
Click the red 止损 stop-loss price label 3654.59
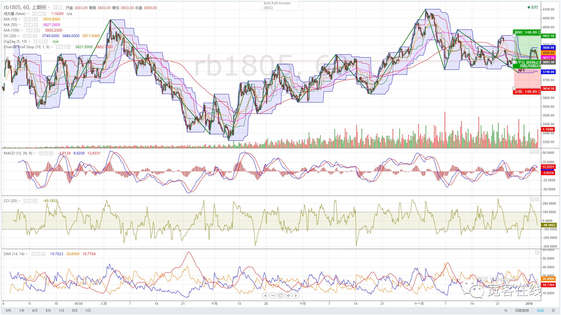[x=548, y=88]
